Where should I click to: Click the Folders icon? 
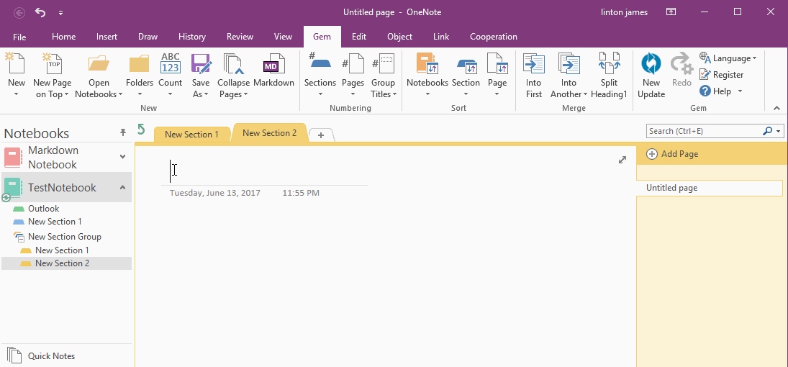pyautogui.click(x=139, y=64)
